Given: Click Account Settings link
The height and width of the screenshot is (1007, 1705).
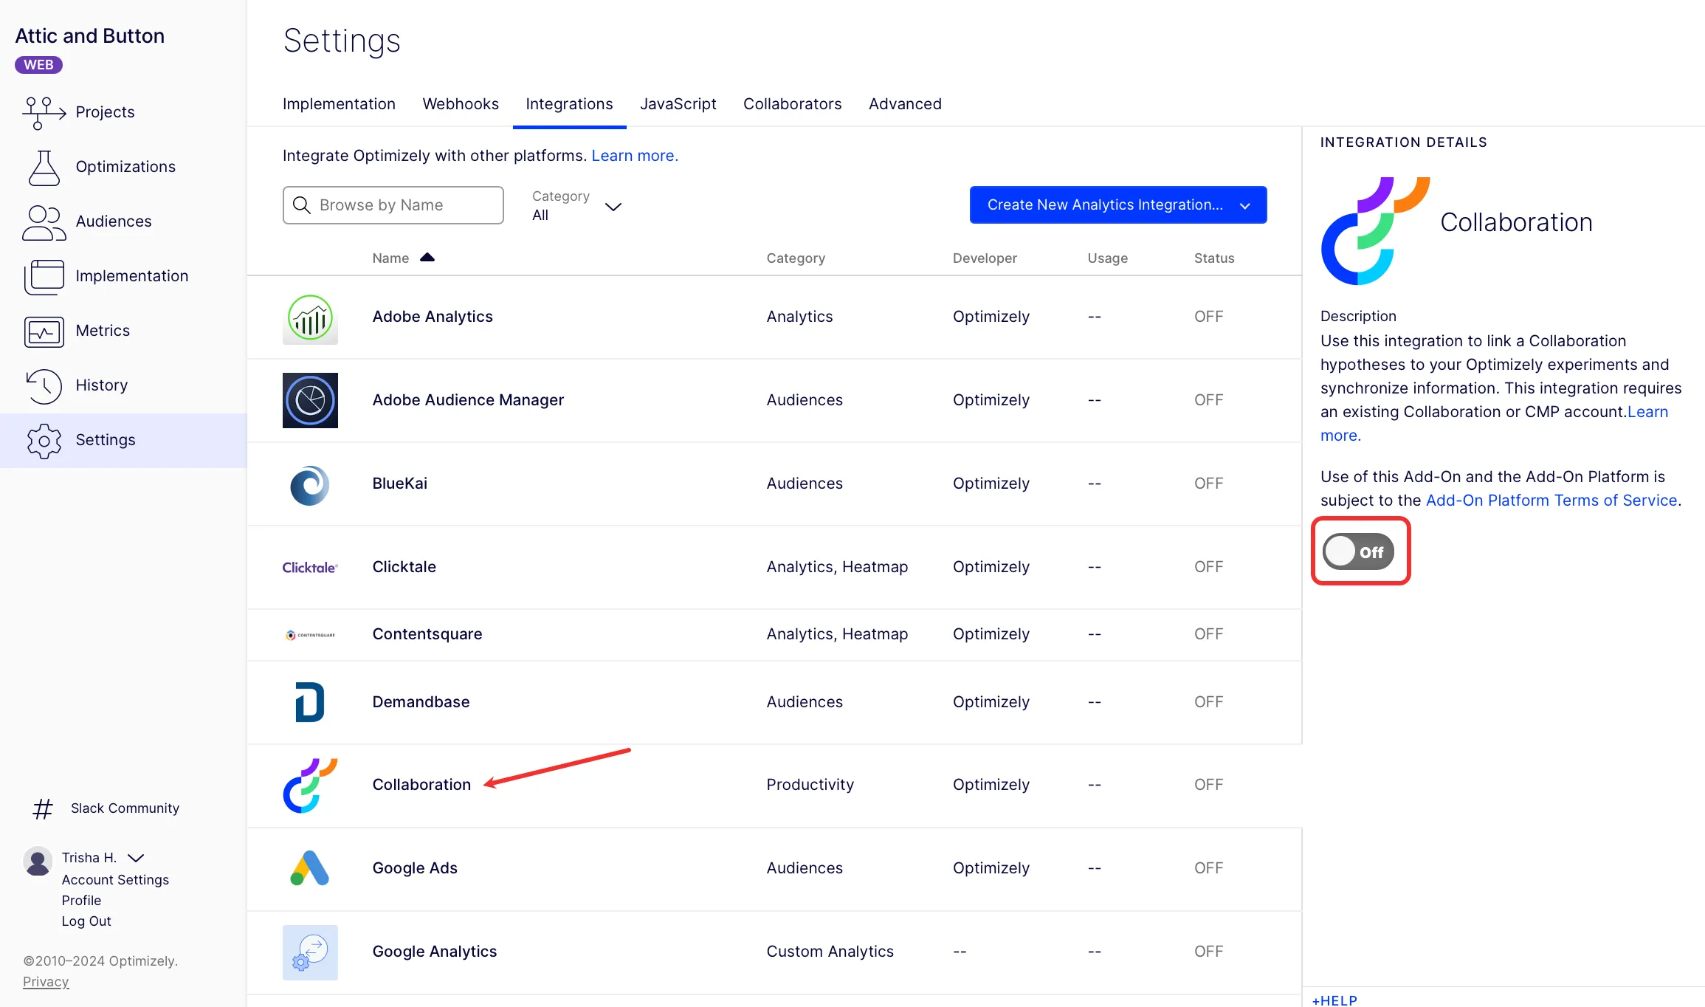Looking at the screenshot, I should point(115,880).
